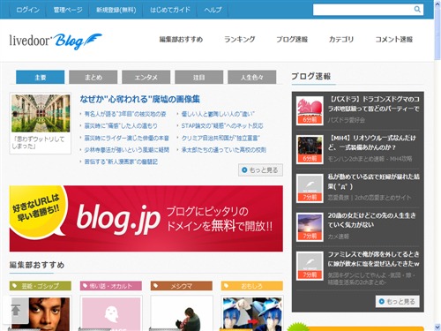This screenshot has height=331, width=441.
Task: Open the pink ghost オカルト thumbnail
Action: tap(111, 314)
